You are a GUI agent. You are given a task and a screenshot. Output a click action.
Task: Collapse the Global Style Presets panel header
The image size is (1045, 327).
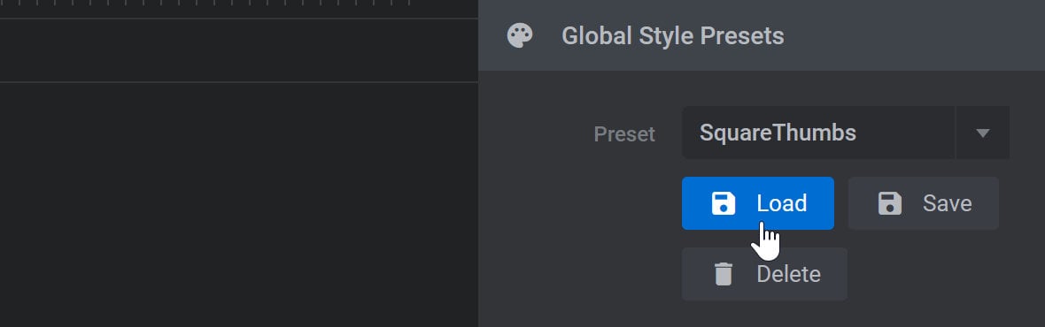[x=762, y=35]
